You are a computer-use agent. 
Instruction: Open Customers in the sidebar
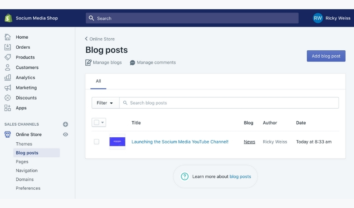27,67
